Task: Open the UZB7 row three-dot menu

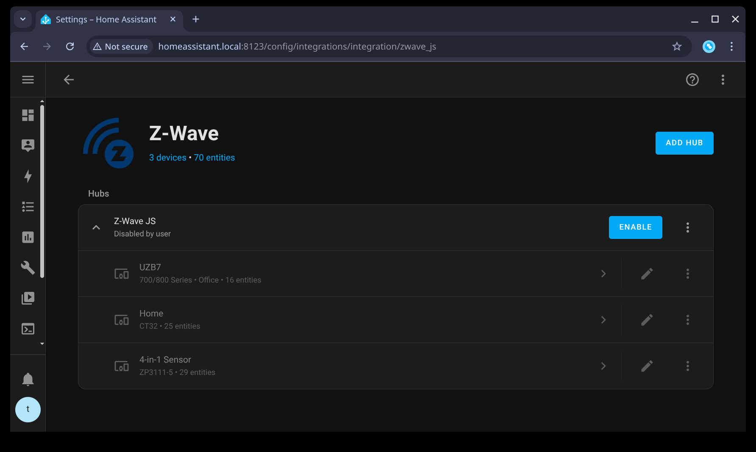Action: tap(688, 274)
